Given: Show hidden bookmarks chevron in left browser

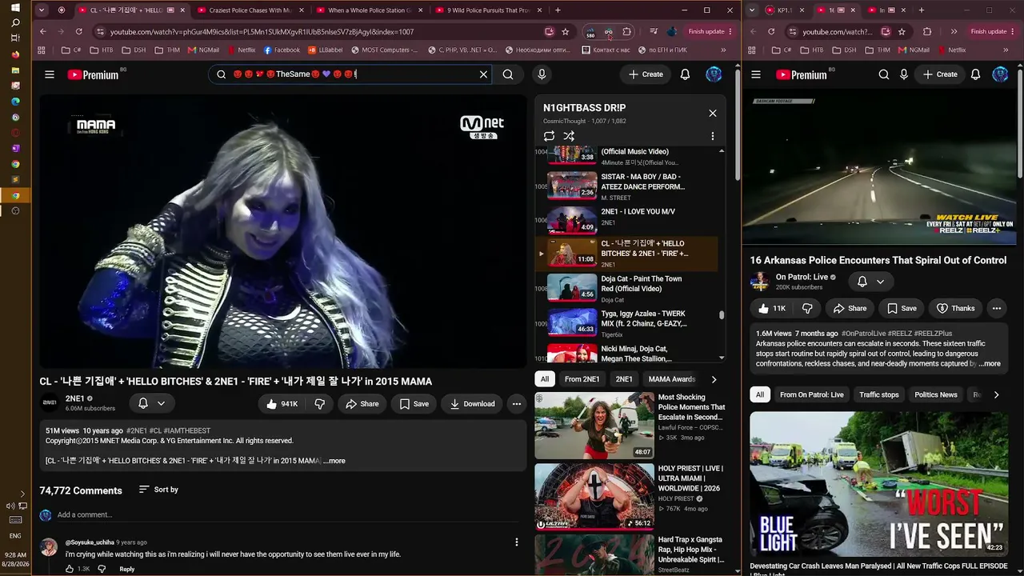Looking at the screenshot, I should (723, 50).
